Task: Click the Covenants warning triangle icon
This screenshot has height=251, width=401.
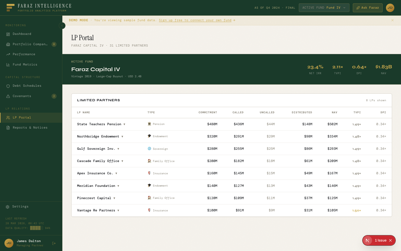Action: click(x=8, y=96)
